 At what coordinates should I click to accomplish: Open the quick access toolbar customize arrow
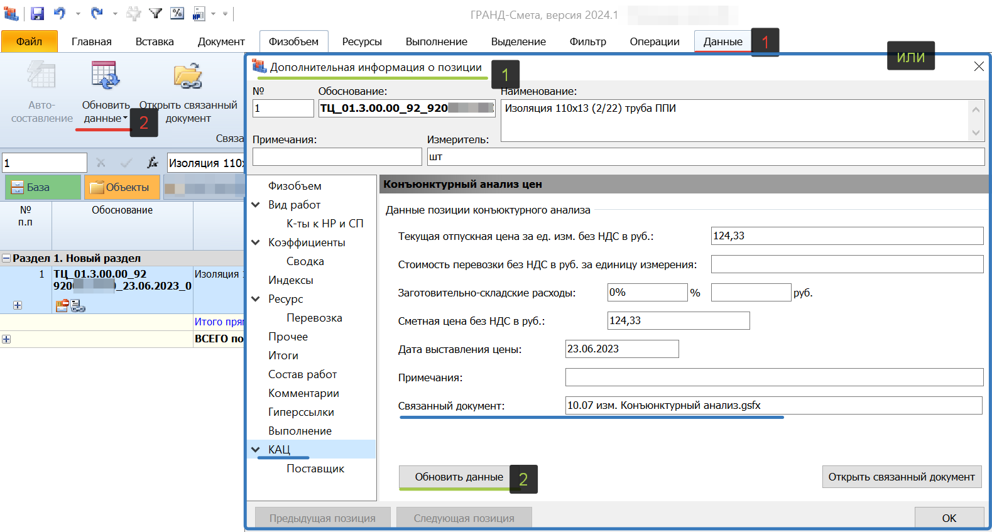click(x=225, y=14)
